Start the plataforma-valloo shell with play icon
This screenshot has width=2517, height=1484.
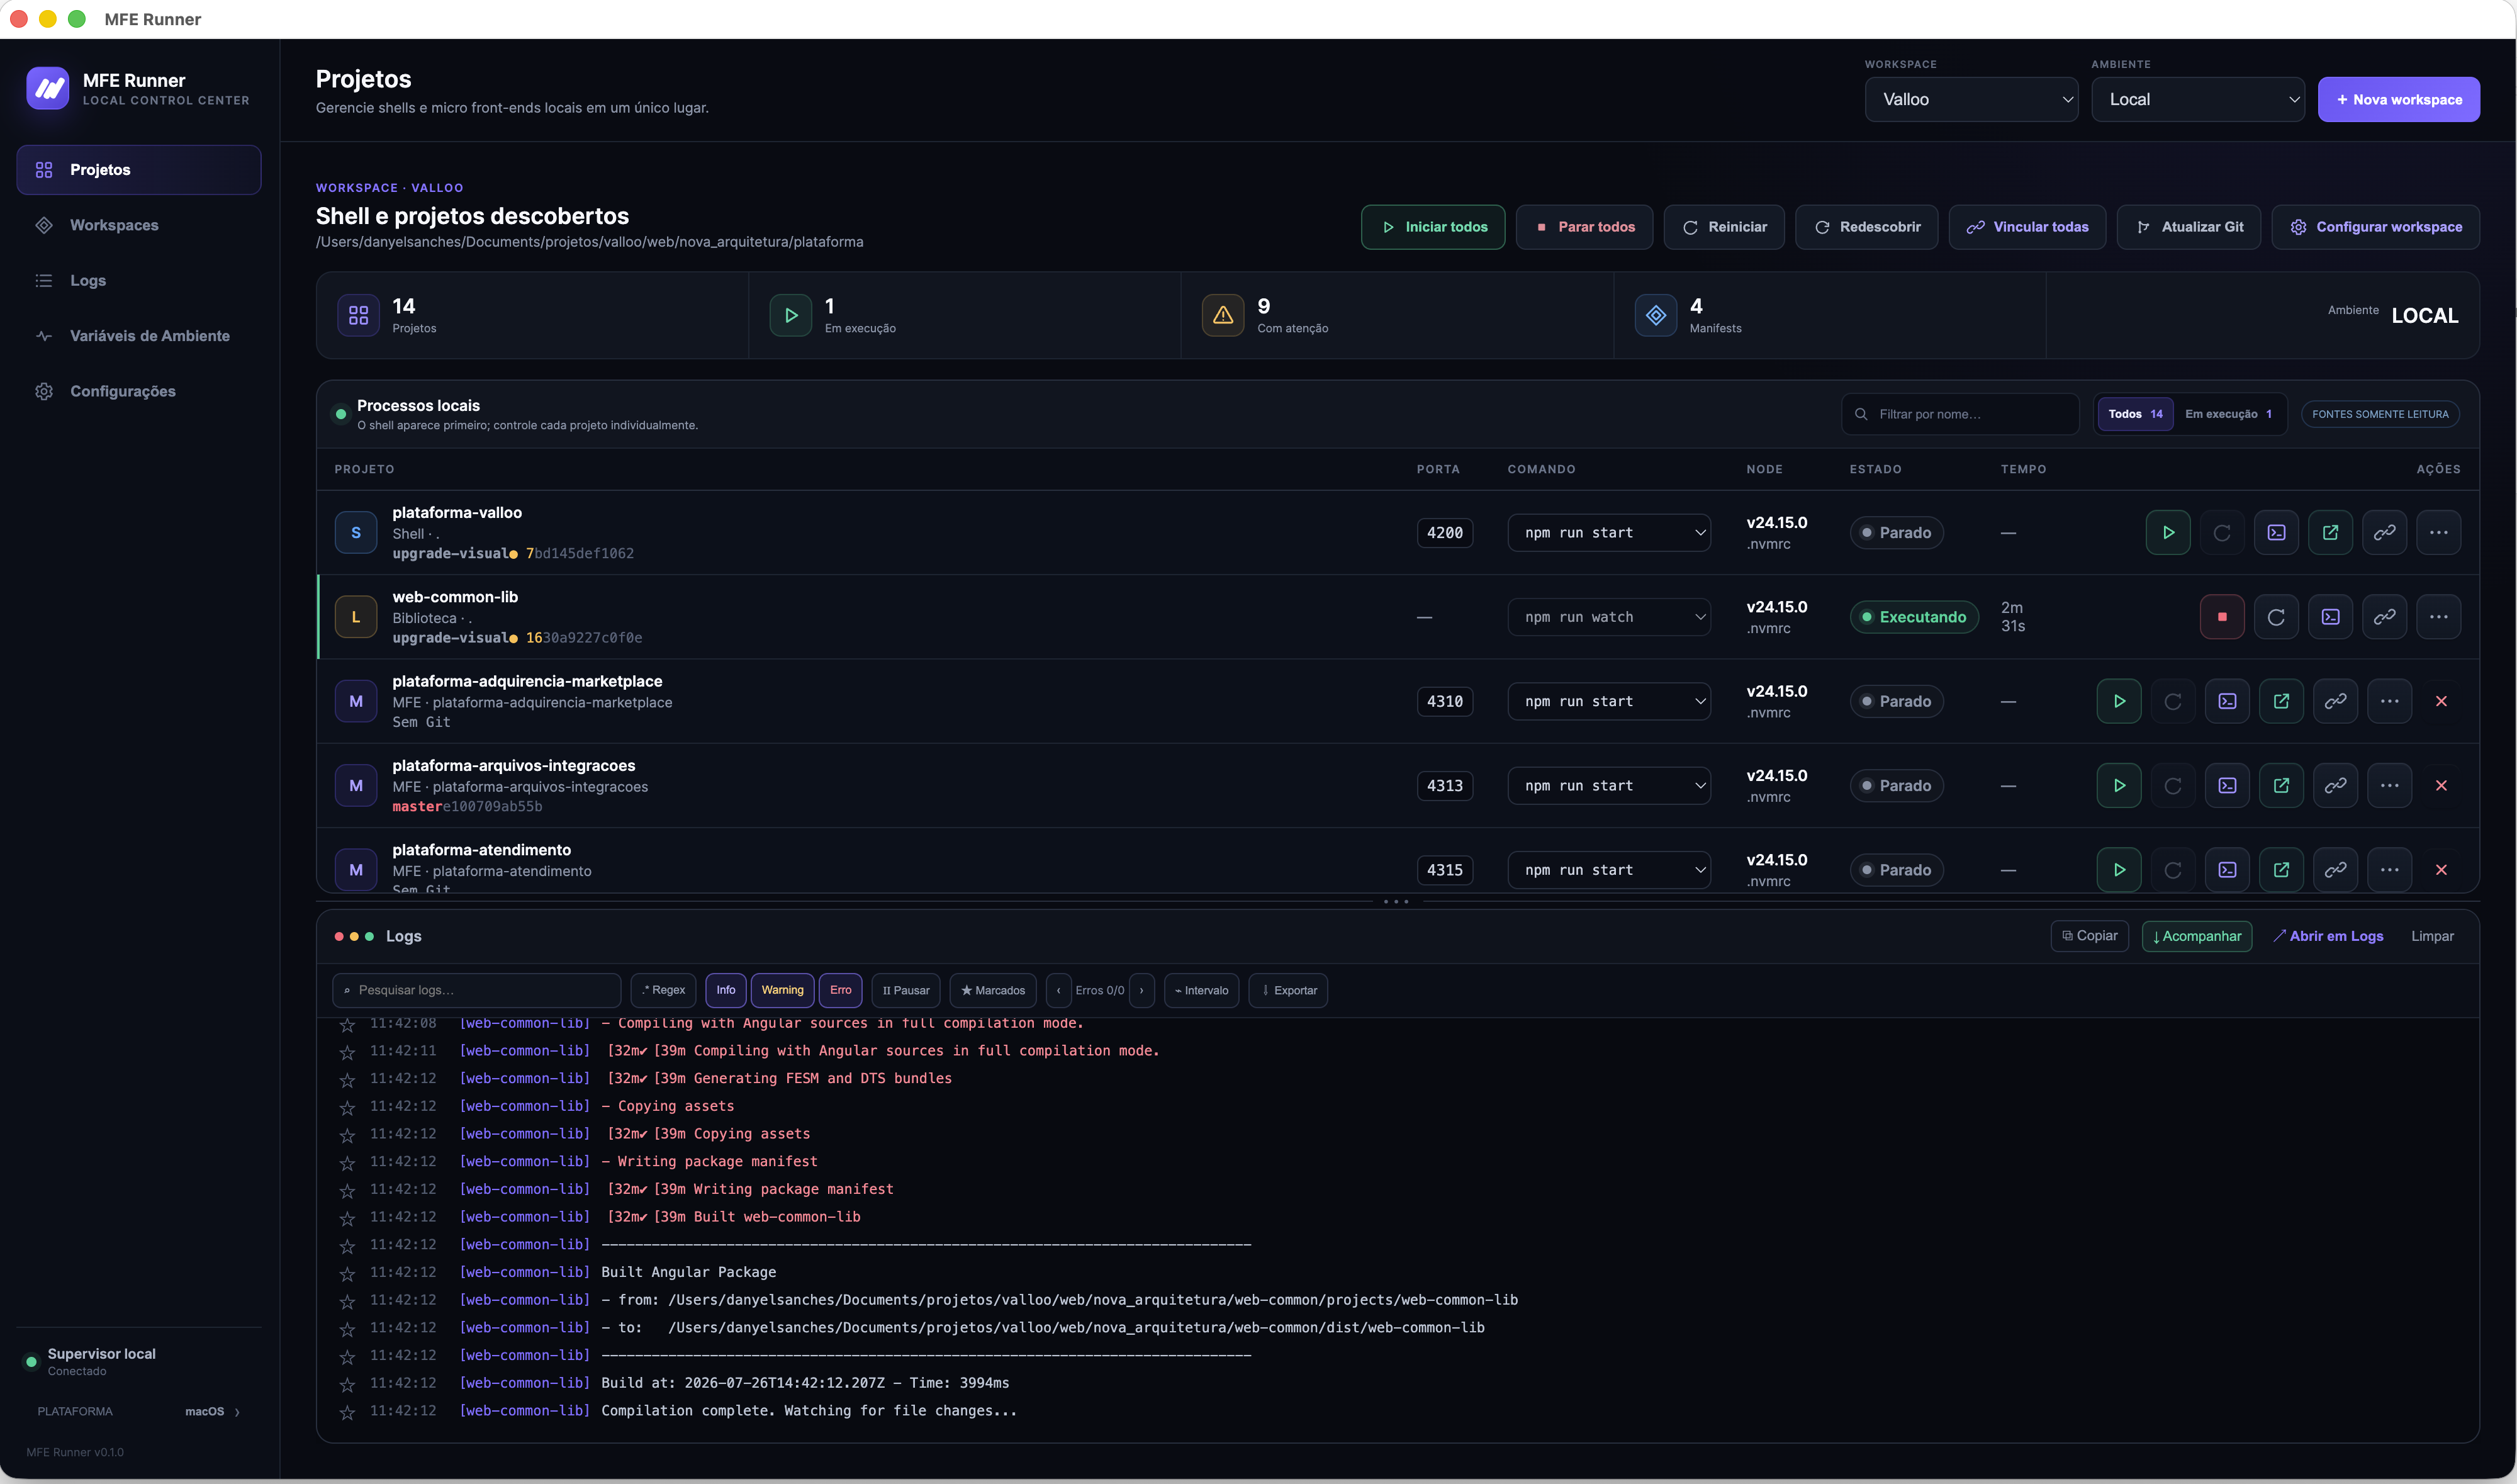[x=2167, y=533]
